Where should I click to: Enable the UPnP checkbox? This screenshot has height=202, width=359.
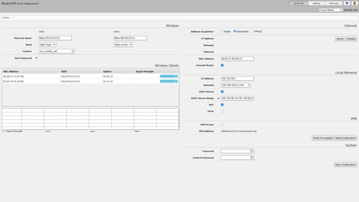222,111
